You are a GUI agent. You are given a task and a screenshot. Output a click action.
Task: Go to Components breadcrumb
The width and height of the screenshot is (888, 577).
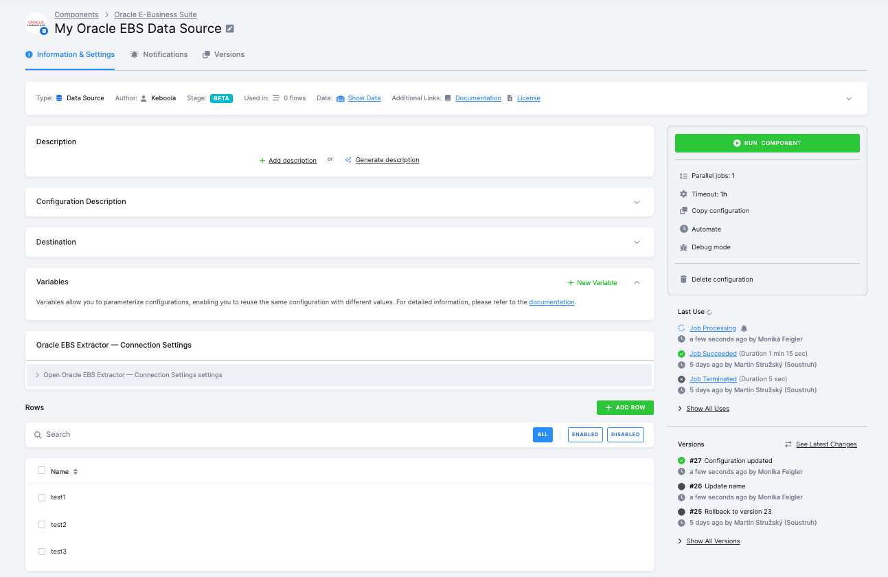pyautogui.click(x=76, y=14)
